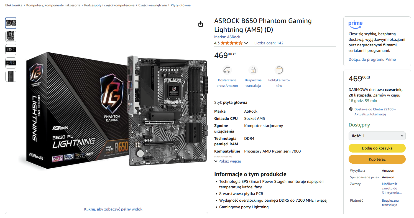Select the last product thumbnail
Image resolution: width=414 pixels, height=218 pixels.
[x=11, y=76]
